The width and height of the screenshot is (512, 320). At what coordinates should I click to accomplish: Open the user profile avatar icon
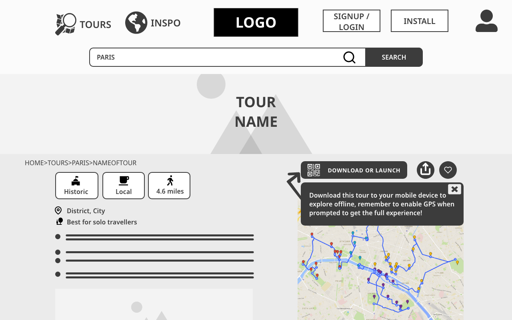click(486, 21)
